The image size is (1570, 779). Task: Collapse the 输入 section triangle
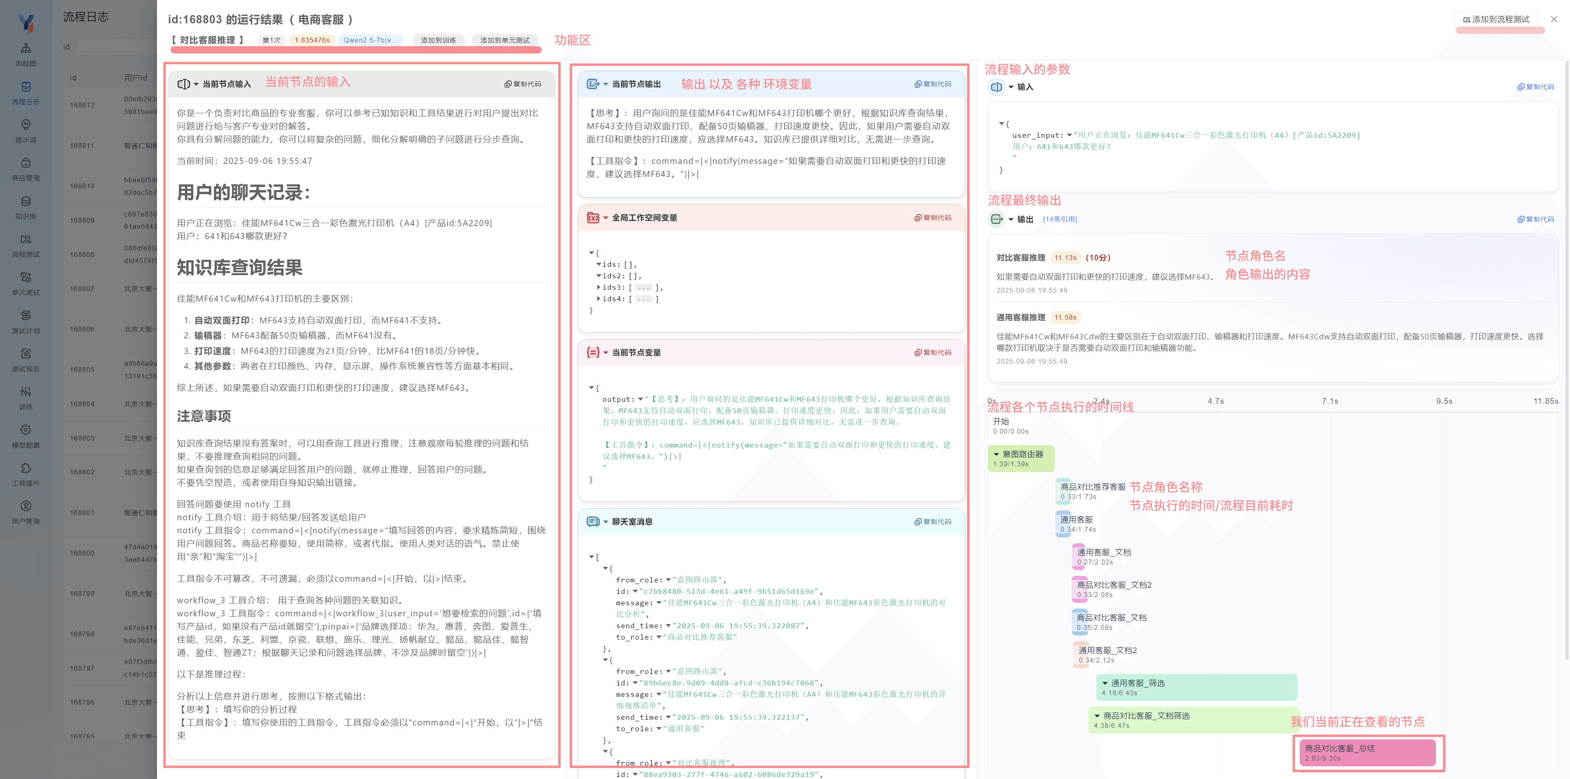point(1011,87)
